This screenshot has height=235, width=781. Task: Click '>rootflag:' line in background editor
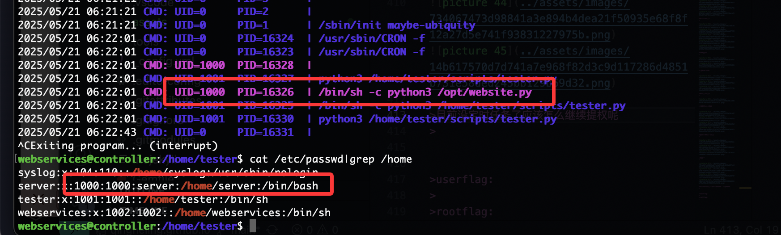pyautogui.click(x=461, y=212)
